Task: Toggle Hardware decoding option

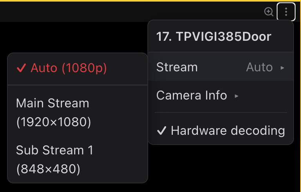Action: 221,131
